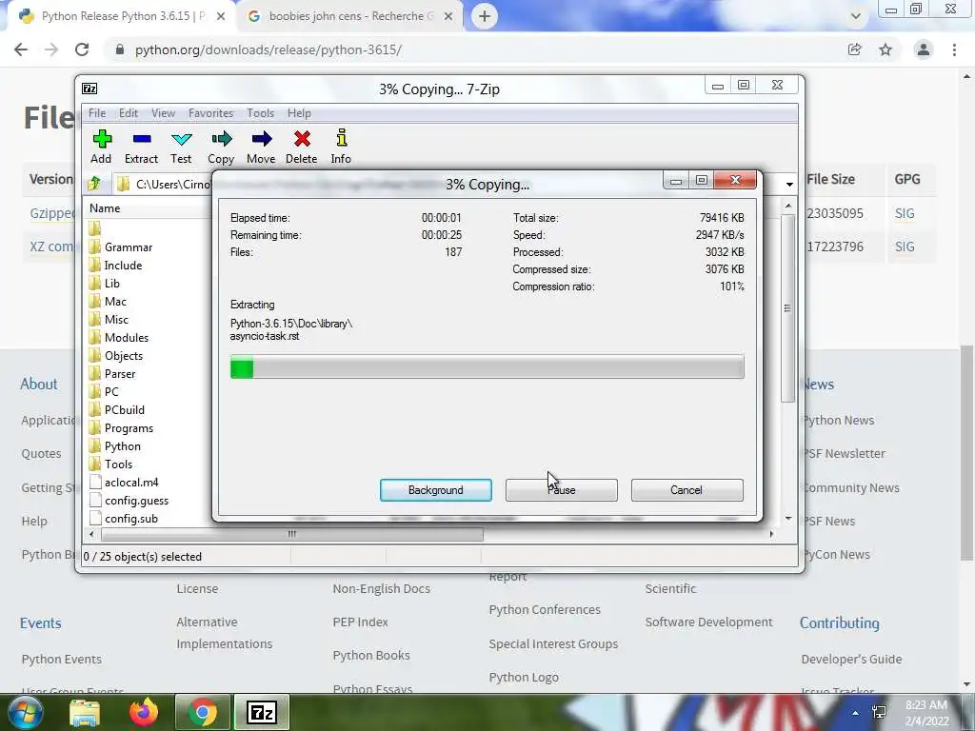Screen dimensions: 975x731
Task: Click the Info toolbar icon
Action: [341, 147]
